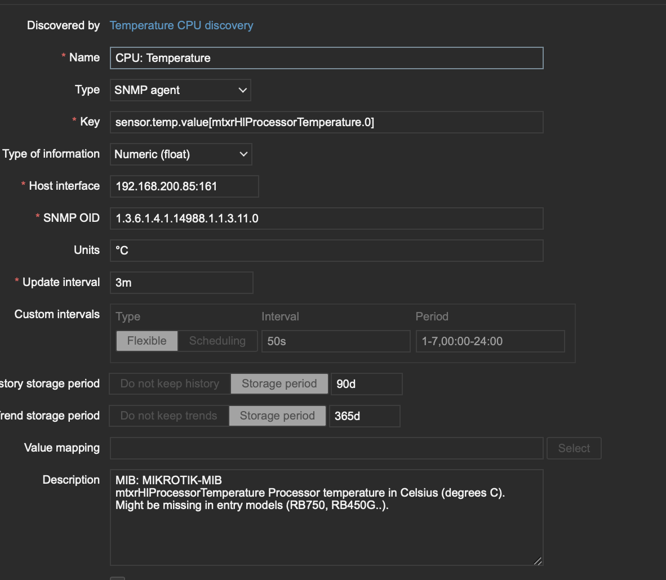Click the custom Interval field showing 50s
The image size is (666, 580).
click(336, 341)
